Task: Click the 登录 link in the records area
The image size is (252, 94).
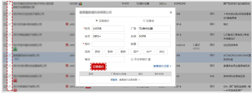Action: point(115,80)
